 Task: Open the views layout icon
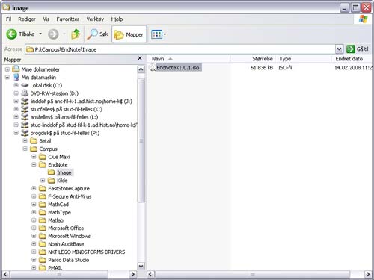(x=156, y=34)
